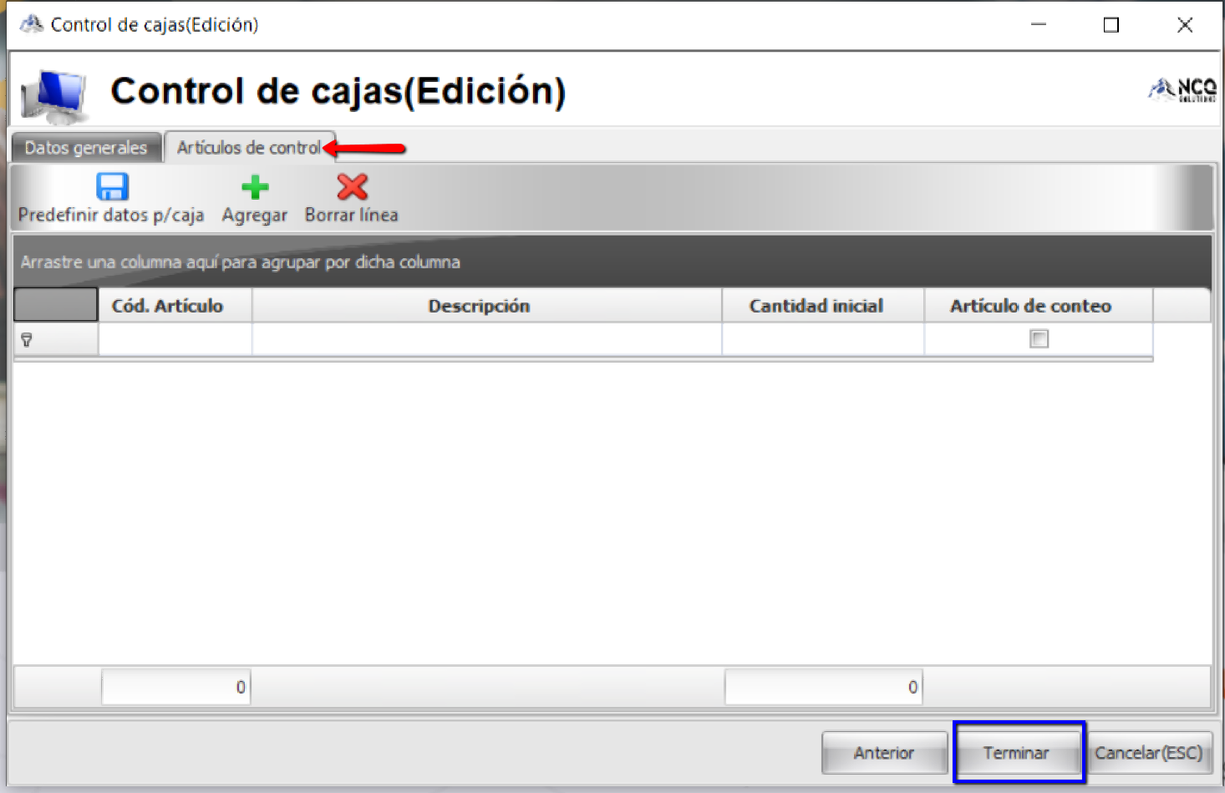Click the Cód. Artículo filter field
This screenshot has width=1225, height=793.
175,339
